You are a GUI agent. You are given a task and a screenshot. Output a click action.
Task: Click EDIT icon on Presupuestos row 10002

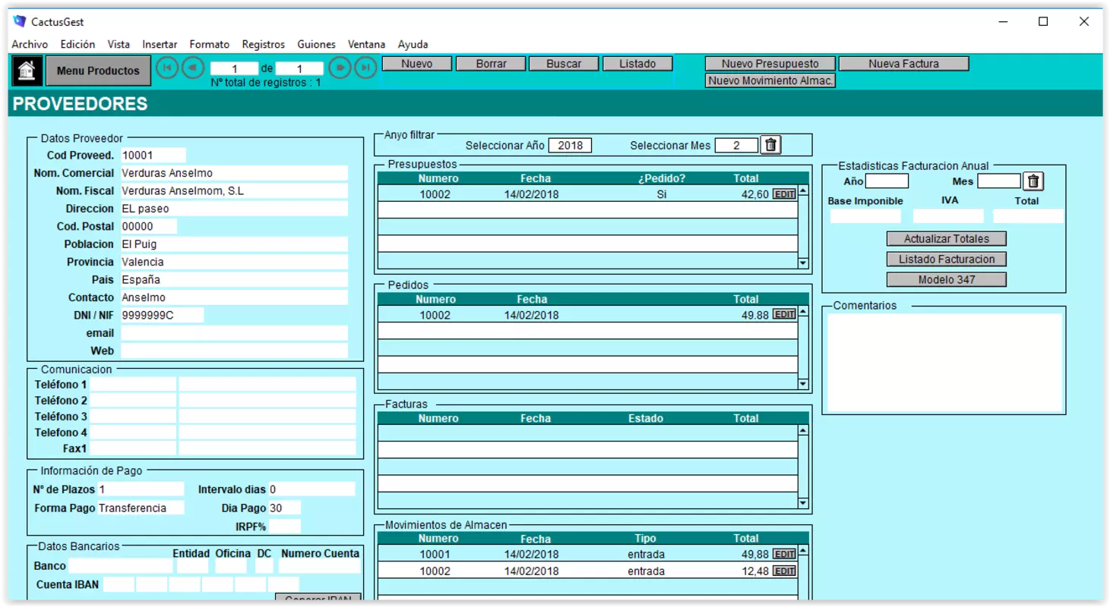pos(784,194)
